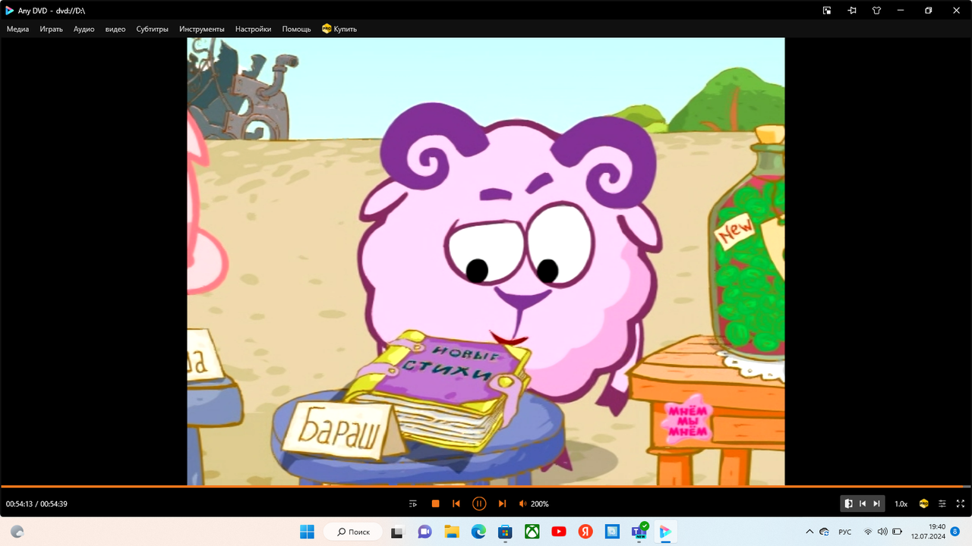Open the Настройки menu
Viewport: 972px width, 546px height.
click(x=253, y=29)
